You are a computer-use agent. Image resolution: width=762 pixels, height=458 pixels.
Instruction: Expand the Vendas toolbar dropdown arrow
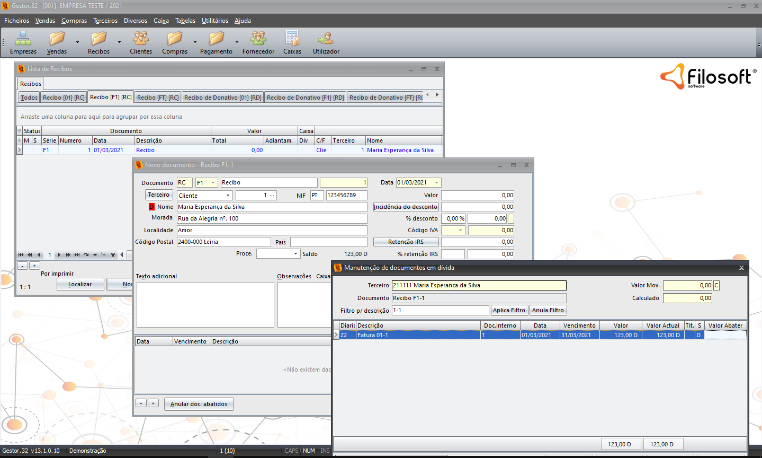pyautogui.click(x=77, y=42)
